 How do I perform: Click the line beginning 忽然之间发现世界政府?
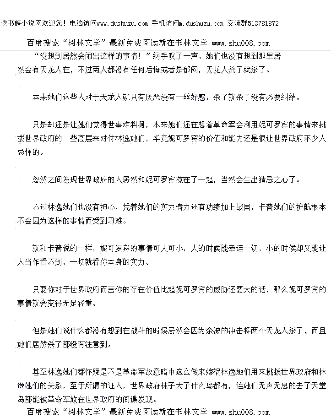tap(167, 180)
